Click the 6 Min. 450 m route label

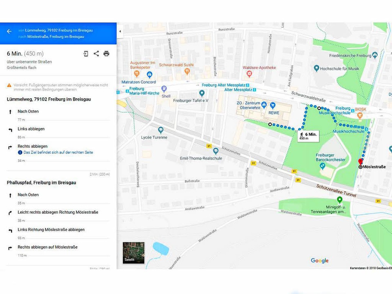pyautogui.click(x=308, y=136)
